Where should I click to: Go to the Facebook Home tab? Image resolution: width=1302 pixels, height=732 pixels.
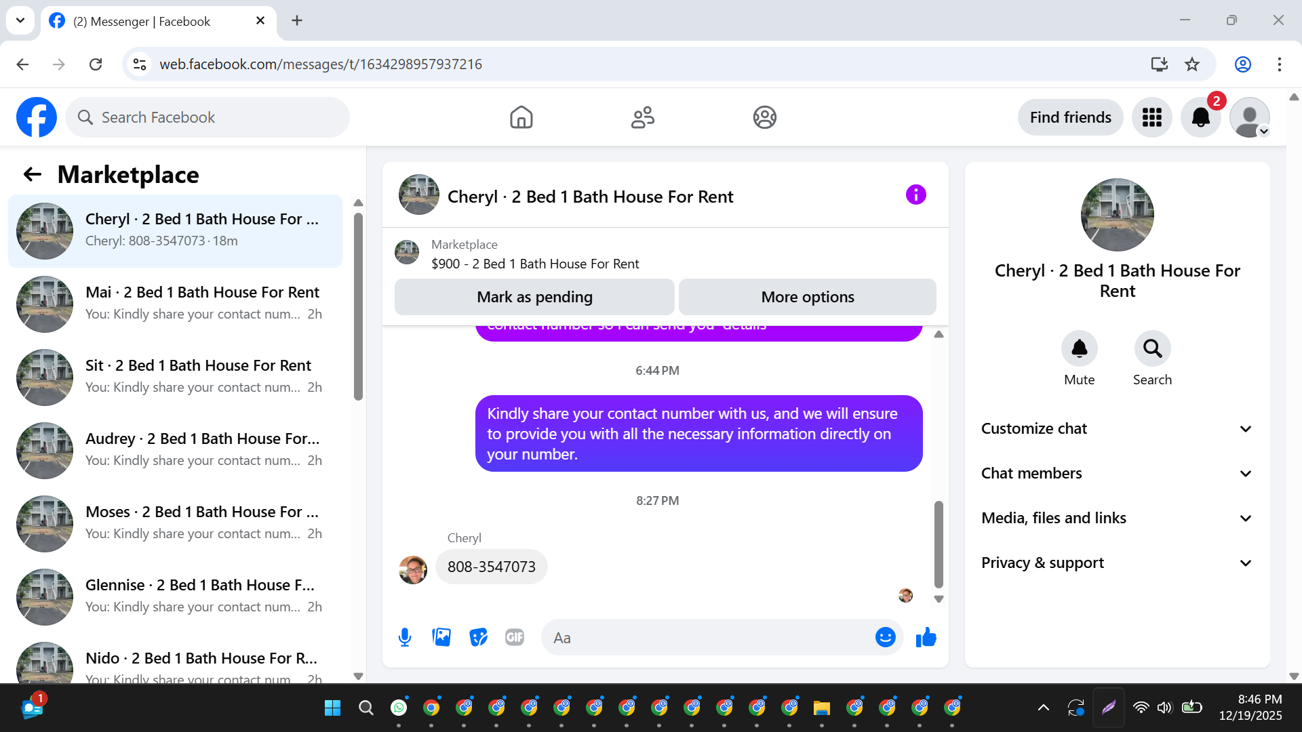pos(521,117)
